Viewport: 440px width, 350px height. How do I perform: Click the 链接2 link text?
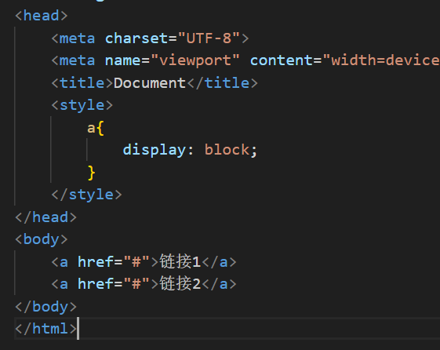point(180,284)
